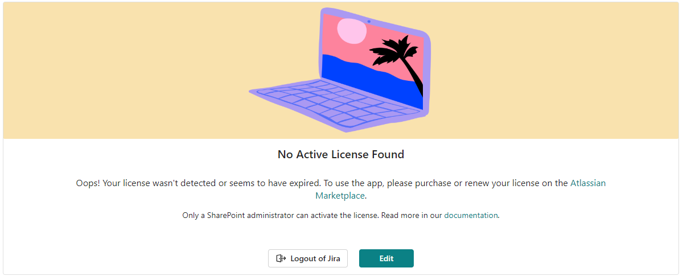This screenshot has width=683, height=280.
Task: Click the laptop webcam dot
Action: tap(369, 22)
